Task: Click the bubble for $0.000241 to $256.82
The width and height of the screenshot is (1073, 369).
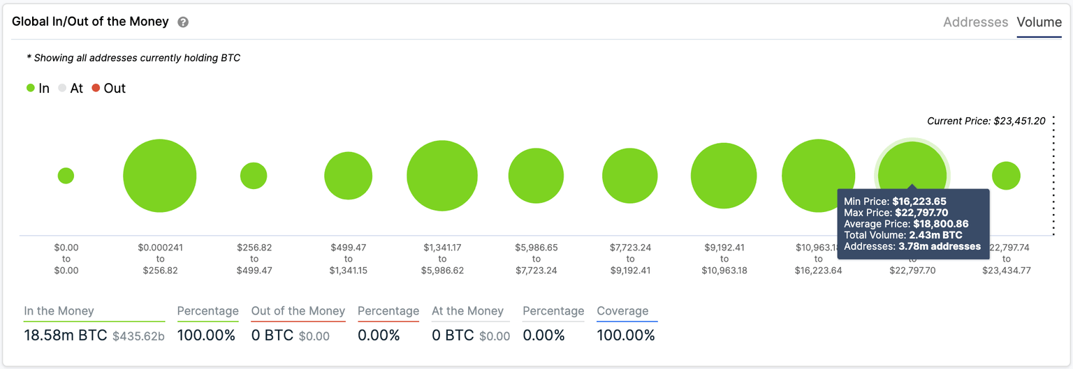Action: [x=159, y=176]
